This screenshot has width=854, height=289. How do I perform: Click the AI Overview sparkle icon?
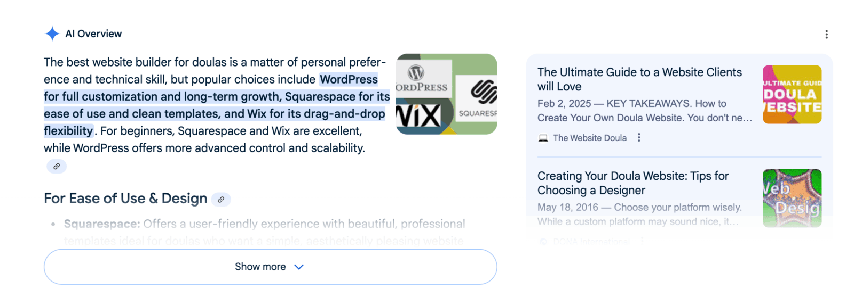52,34
